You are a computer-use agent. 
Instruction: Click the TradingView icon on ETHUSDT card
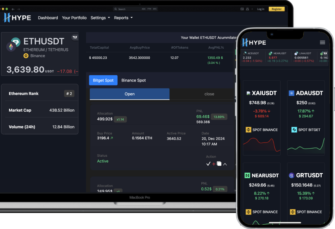point(75,37)
